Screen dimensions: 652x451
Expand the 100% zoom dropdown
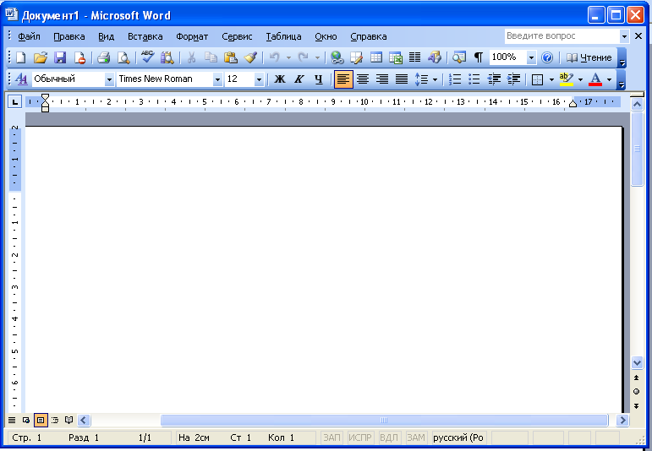[x=531, y=57]
